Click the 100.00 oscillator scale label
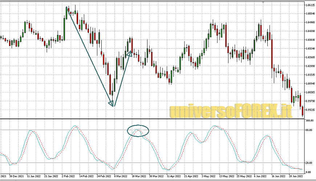 [309, 120]
